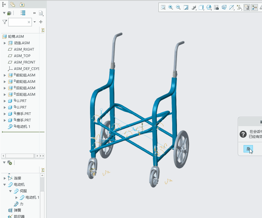Toggle the datum display filters icon
Viewport: 262px width, 218px height.
tap(239, 8)
